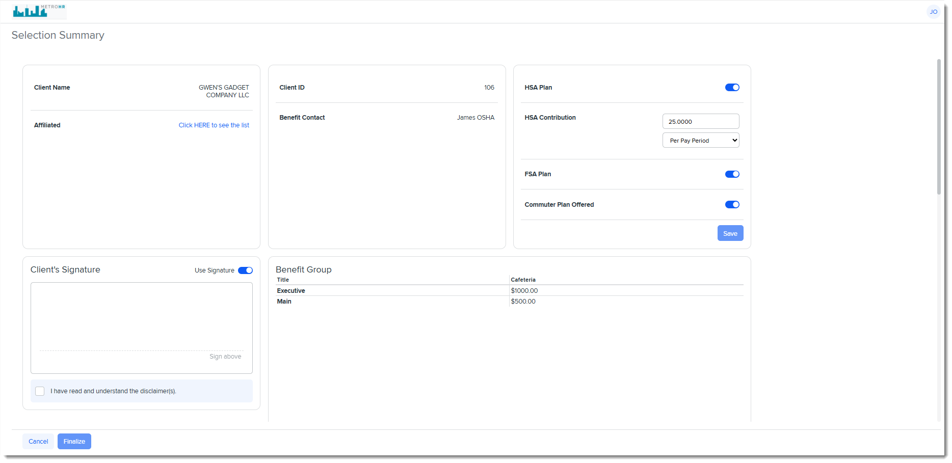The height and width of the screenshot is (463, 952).
Task: Open the affiliated list link
Action: (x=214, y=125)
